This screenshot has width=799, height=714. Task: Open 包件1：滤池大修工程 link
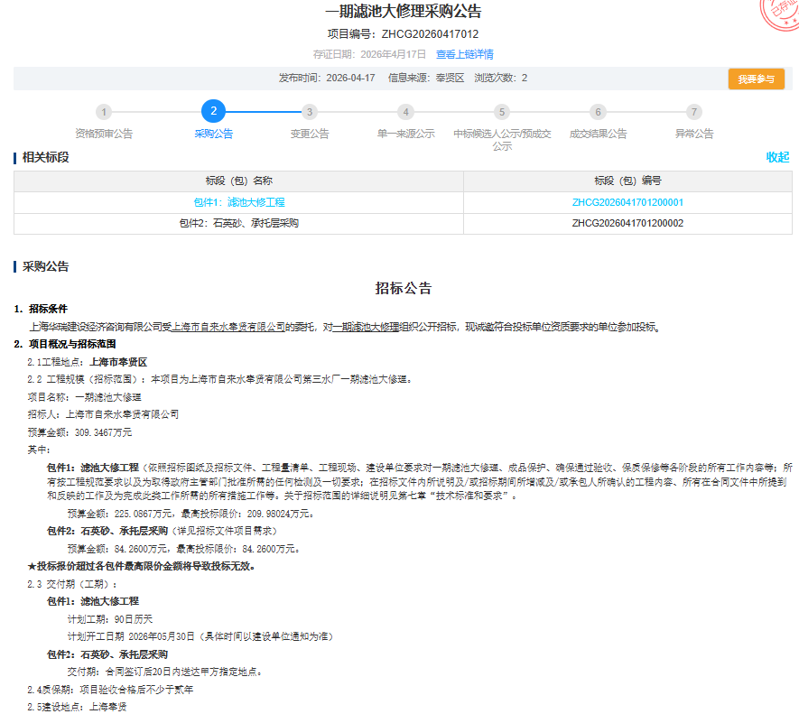pyautogui.click(x=239, y=202)
